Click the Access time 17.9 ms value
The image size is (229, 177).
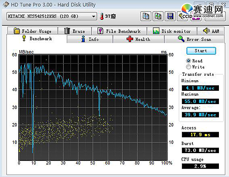pyautogui.click(x=200, y=135)
